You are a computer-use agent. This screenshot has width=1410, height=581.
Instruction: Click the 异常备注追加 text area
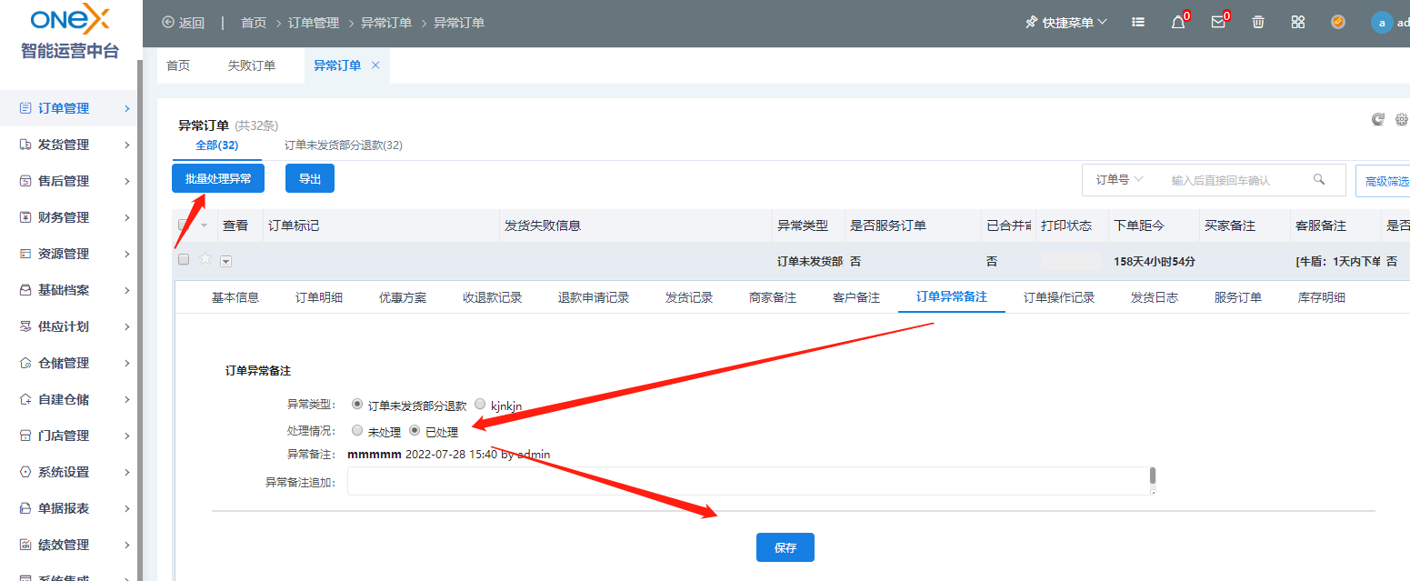[x=752, y=481]
